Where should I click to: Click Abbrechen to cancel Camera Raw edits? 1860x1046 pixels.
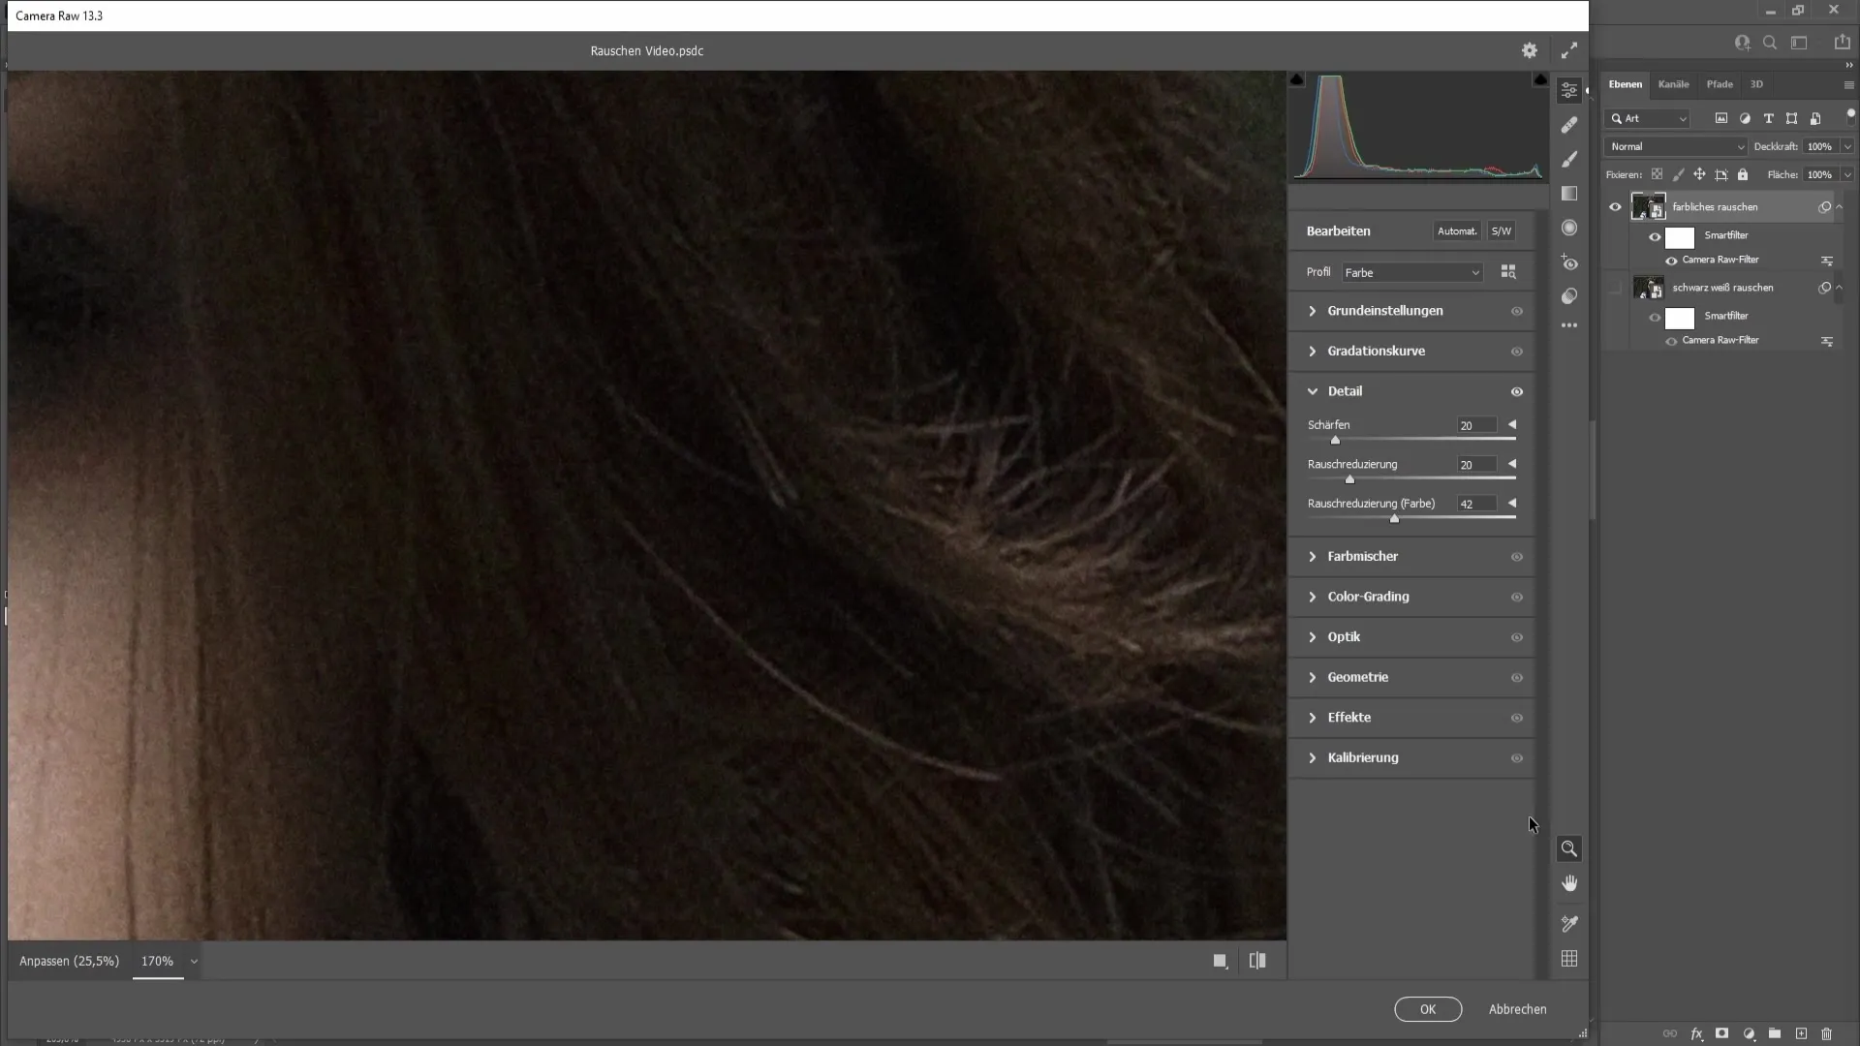pyautogui.click(x=1518, y=1009)
